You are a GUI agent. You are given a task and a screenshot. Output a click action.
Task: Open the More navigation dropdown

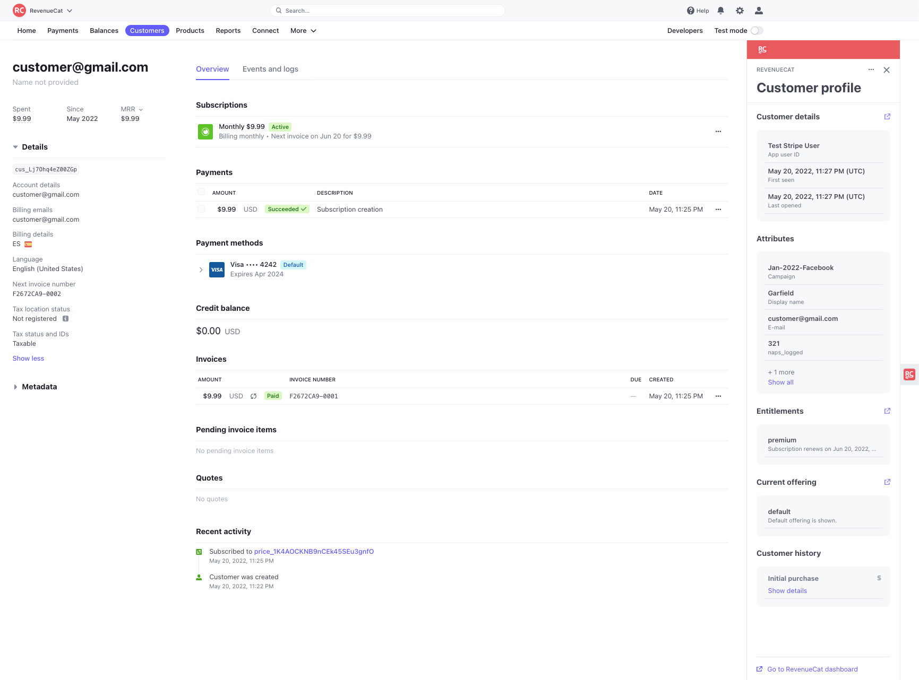[x=302, y=31]
